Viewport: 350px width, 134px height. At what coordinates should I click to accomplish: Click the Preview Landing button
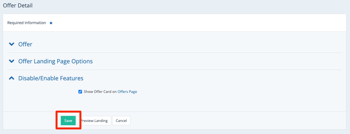pyautogui.click(x=94, y=121)
